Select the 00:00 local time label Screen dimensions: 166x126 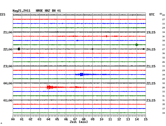point(8,83)
